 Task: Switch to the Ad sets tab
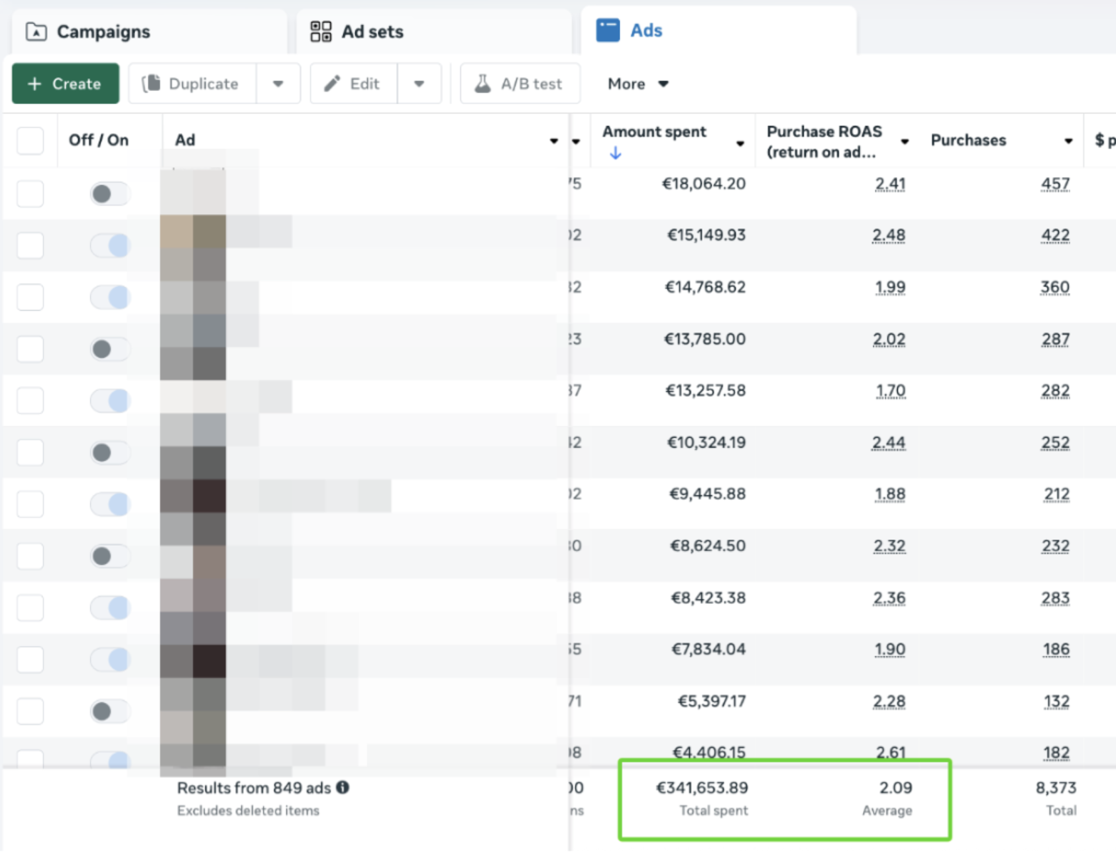(434, 31)
